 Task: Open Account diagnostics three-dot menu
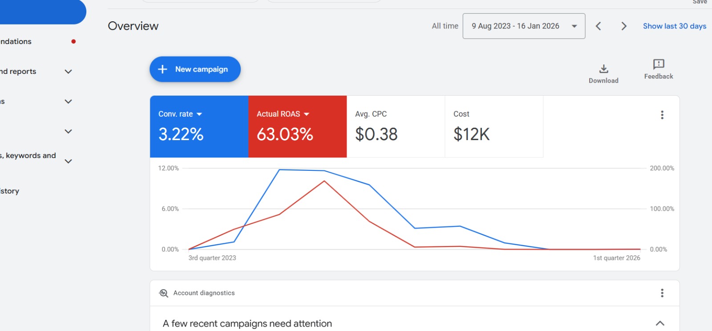tap(662, 293)
